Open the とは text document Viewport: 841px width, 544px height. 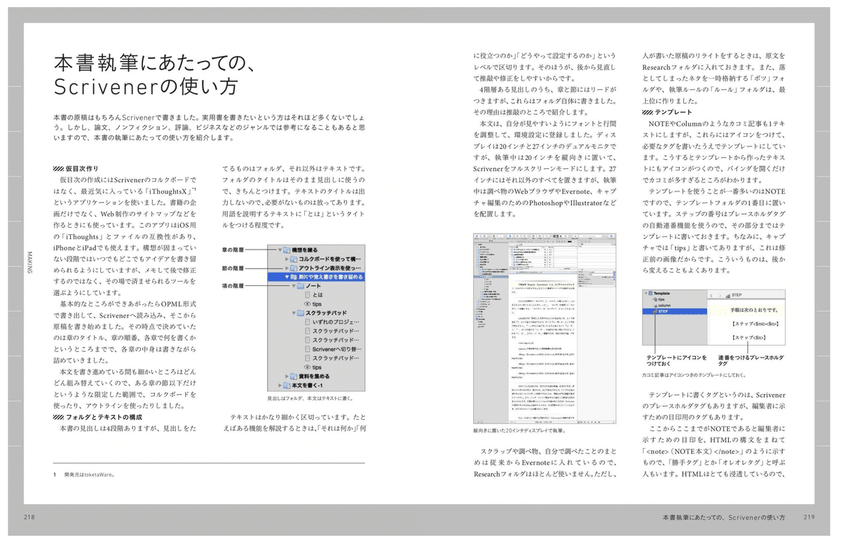point(313,295)
